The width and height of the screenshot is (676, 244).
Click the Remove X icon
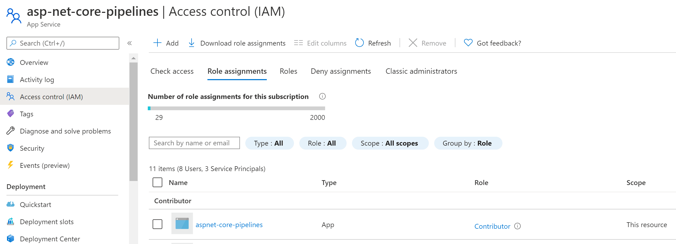pos(413,43)
